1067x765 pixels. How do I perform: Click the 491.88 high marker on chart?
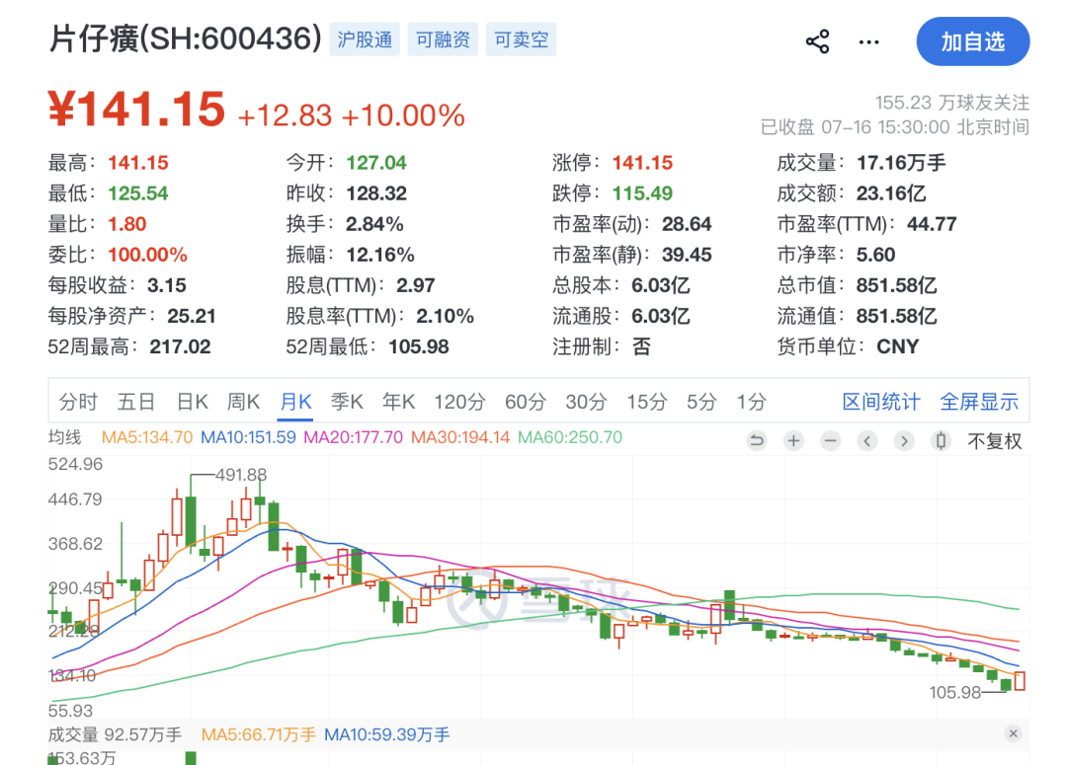[x=241, y=475]
